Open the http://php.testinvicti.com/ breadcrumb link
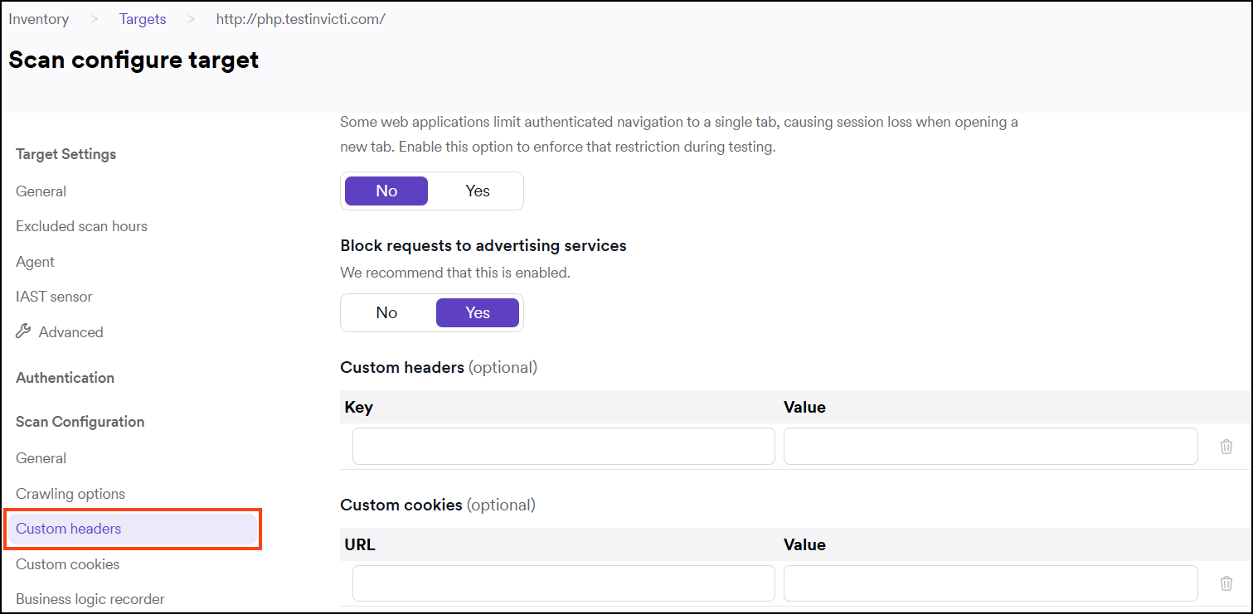This screenshot has width=1253, height=614. pyautogui.click(x=300, y=18)
